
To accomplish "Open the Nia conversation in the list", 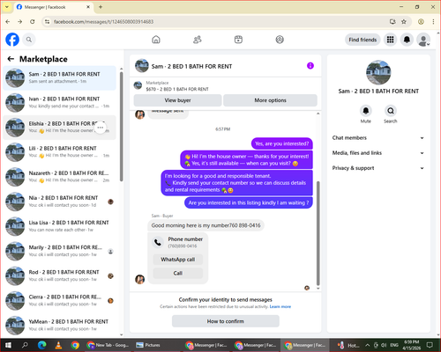I will [x=60, y=202].
